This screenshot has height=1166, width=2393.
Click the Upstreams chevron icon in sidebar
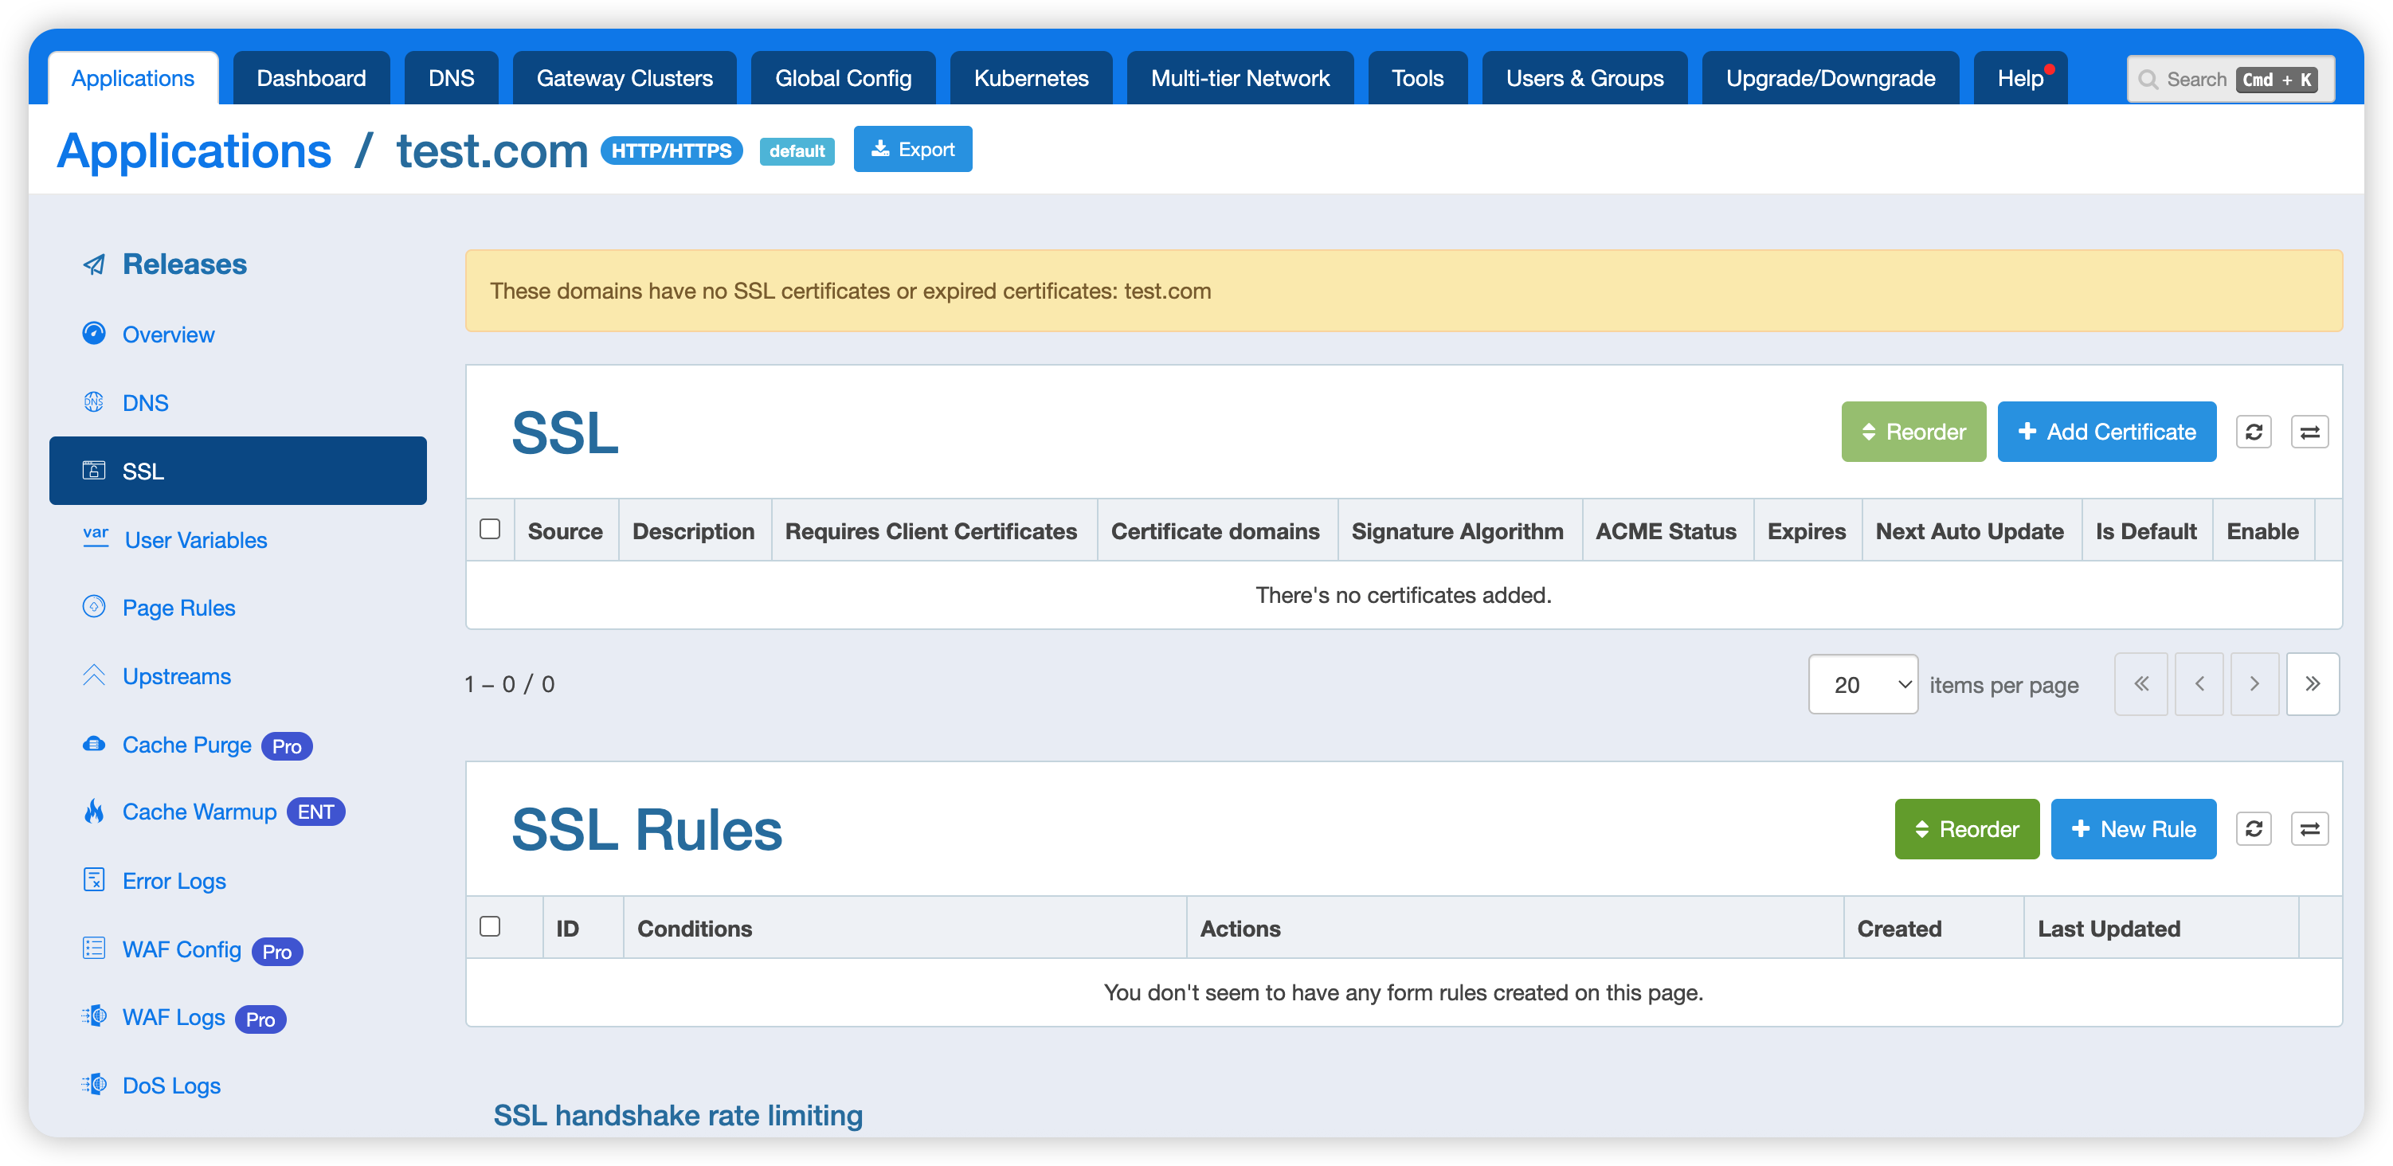(94, 675)
